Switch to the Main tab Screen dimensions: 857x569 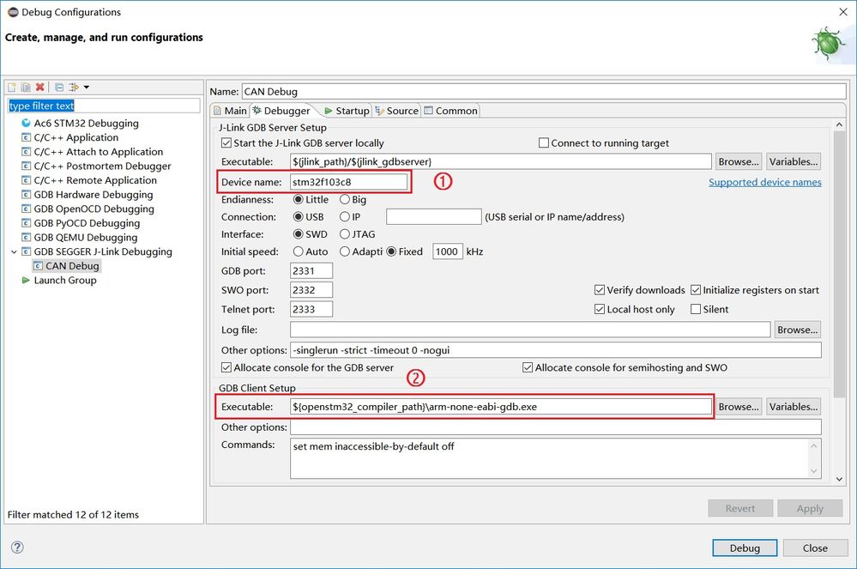click(x=230, y=111)
